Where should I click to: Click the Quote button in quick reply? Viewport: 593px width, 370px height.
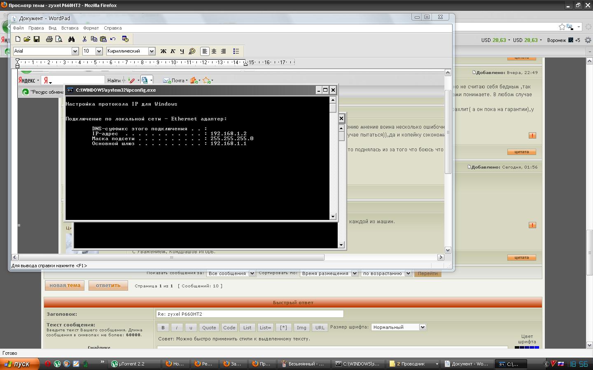tap(209, 328)
